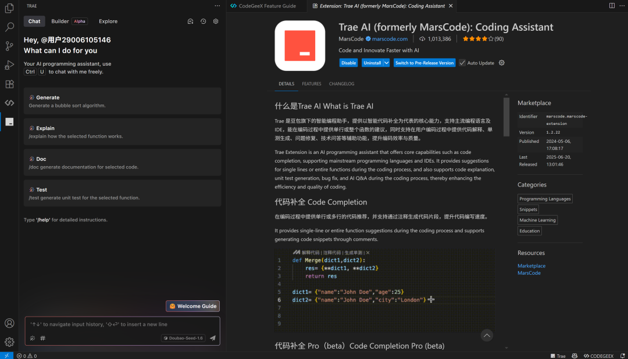Open errors and warnings in status bar

tap(26, 356)
